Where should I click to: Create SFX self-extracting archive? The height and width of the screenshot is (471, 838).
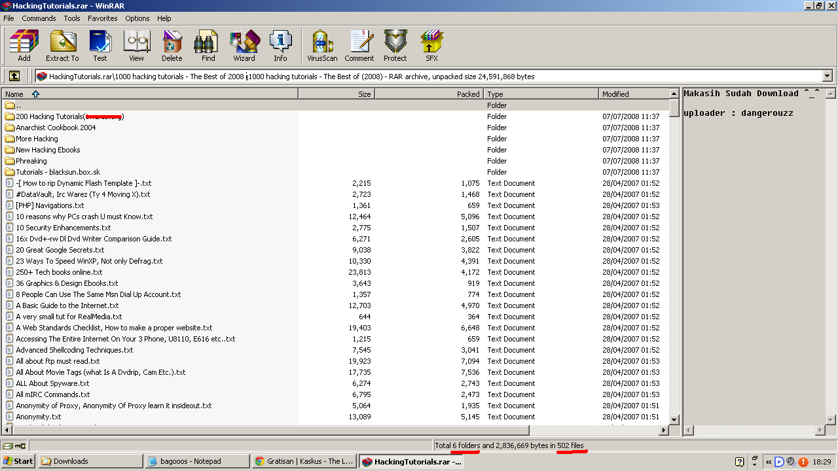coord(431,46)
